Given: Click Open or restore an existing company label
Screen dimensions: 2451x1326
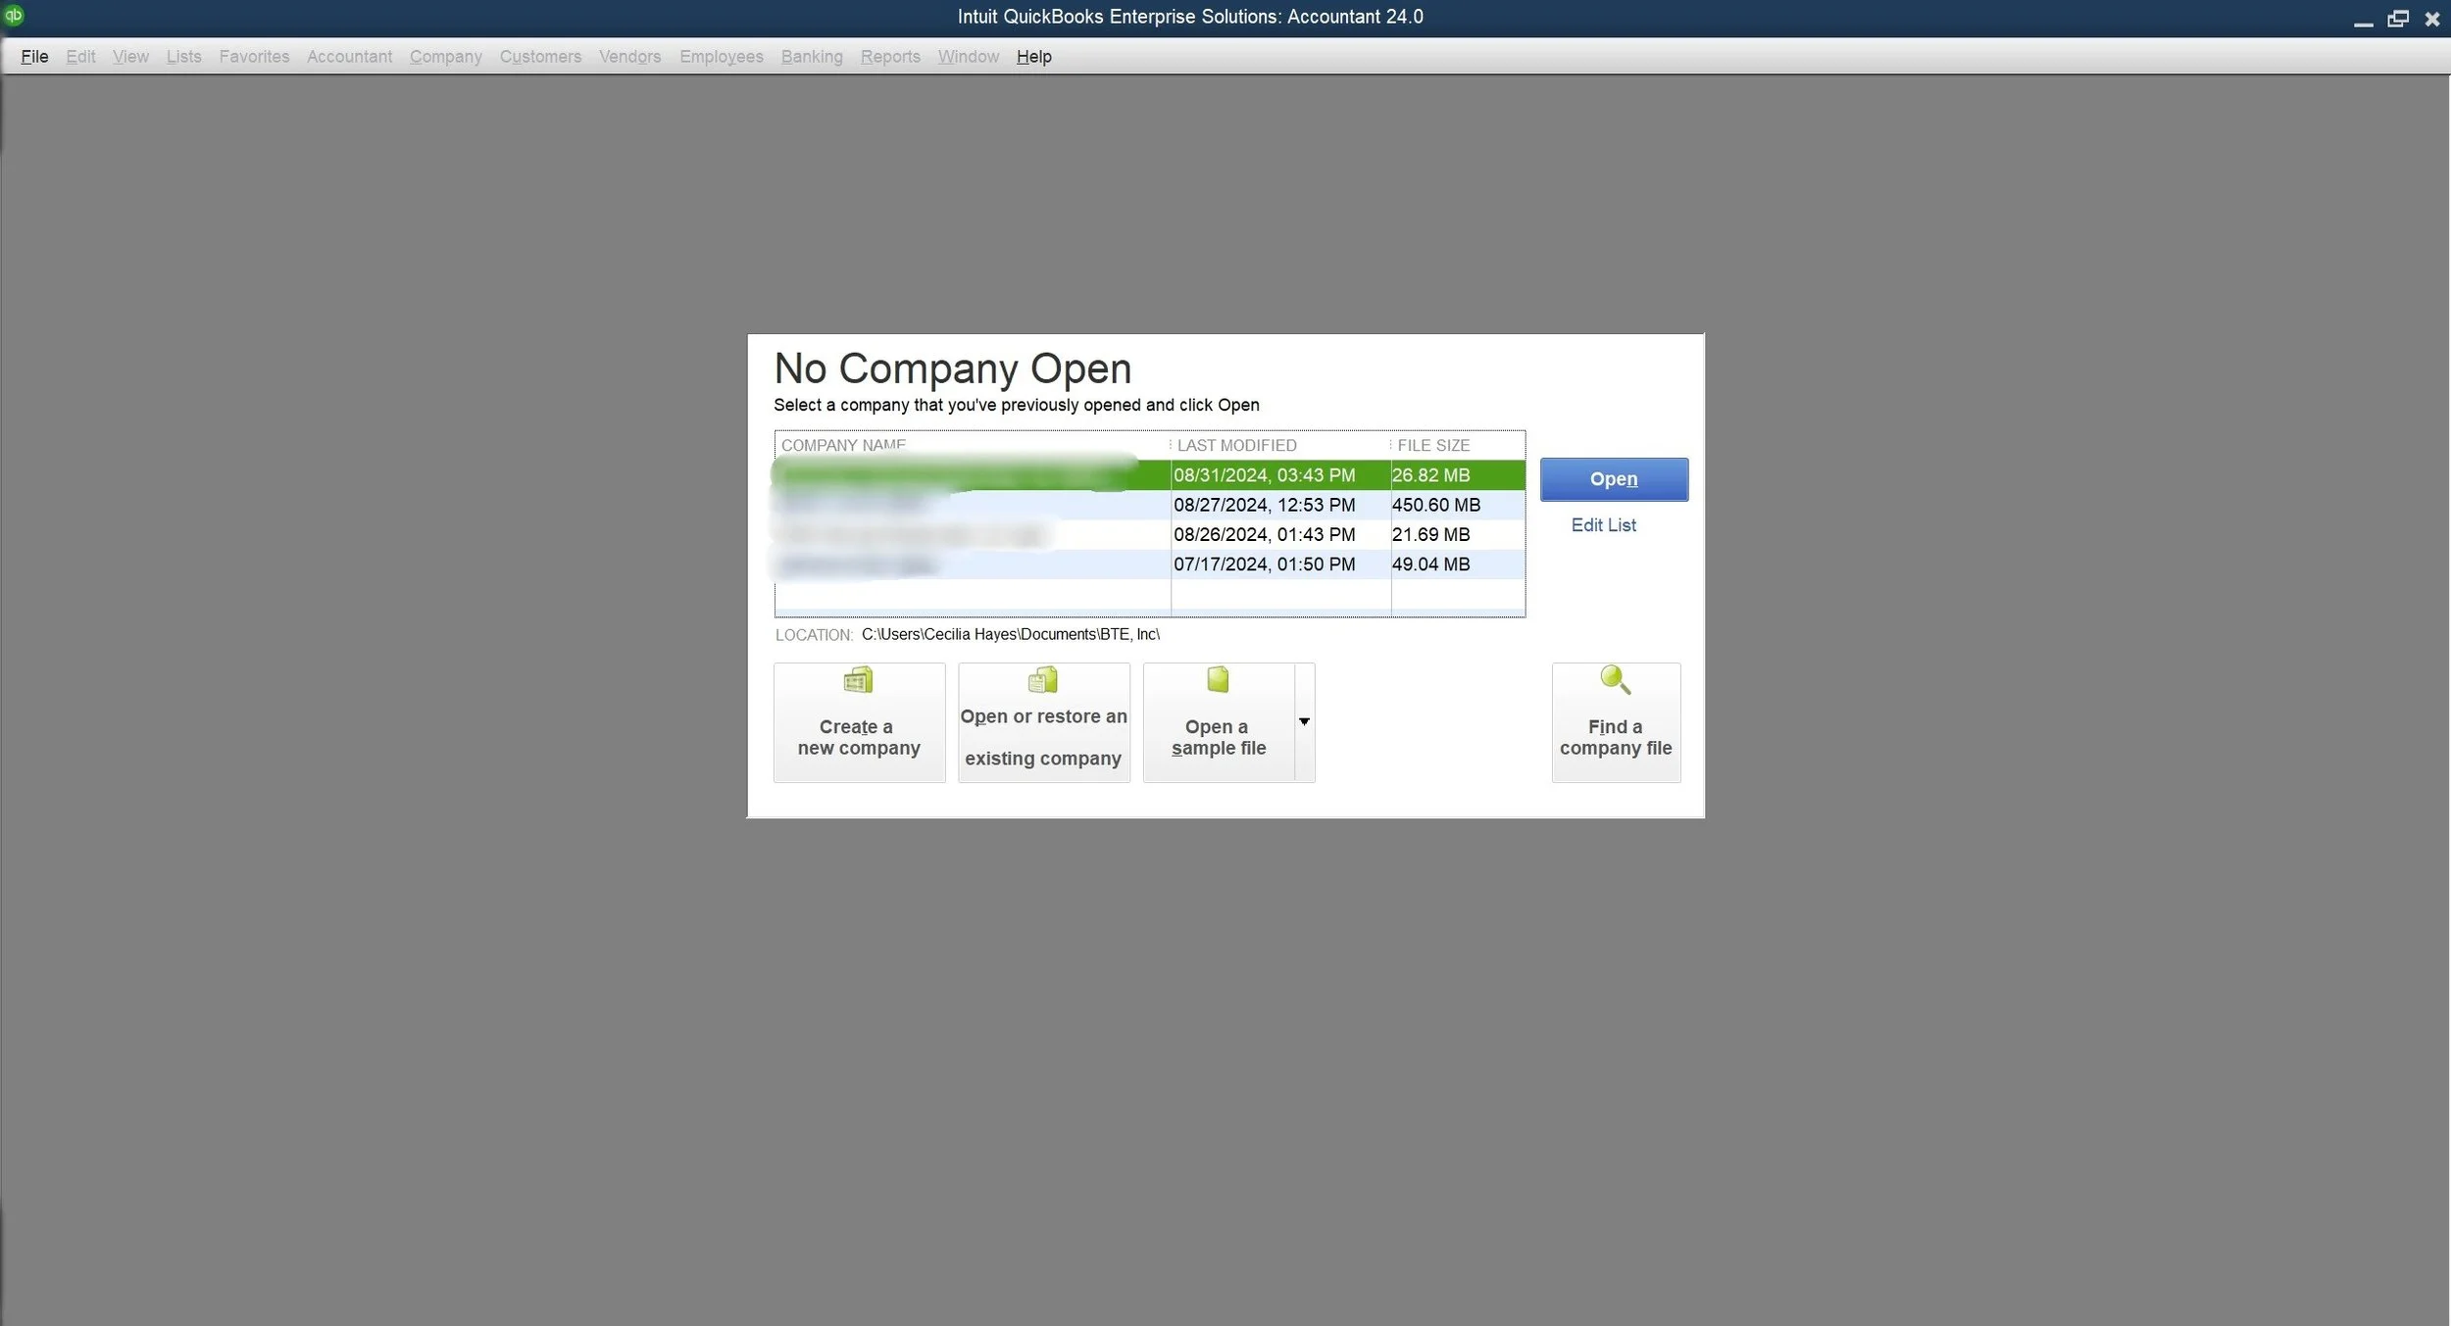Looking at the screenshot, I should click(x=1043, y=737).
